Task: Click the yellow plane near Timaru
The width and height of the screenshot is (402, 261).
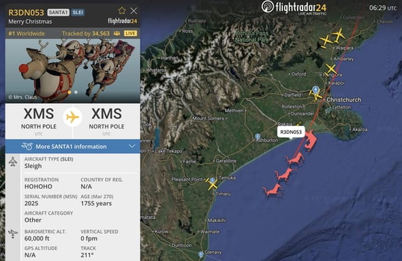Action: pos(212,184)
